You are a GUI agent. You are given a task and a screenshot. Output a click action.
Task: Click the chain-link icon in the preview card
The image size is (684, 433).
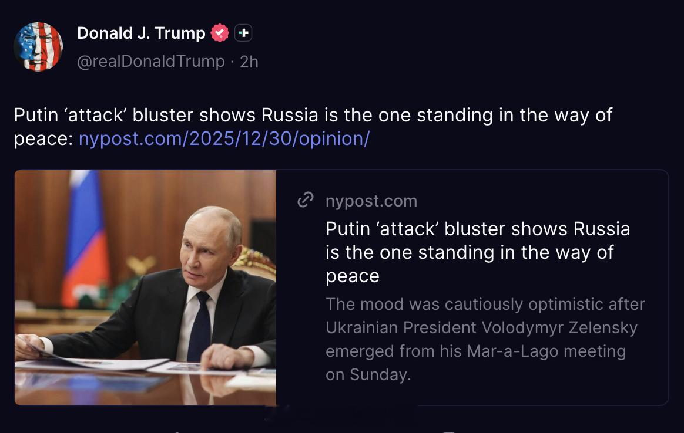coord(306,200)
